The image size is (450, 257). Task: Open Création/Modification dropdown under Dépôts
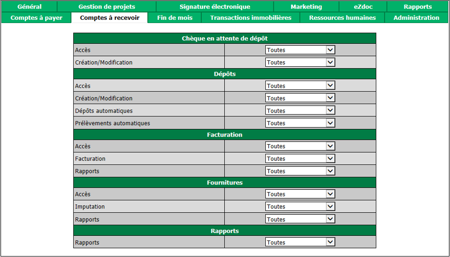300,98
